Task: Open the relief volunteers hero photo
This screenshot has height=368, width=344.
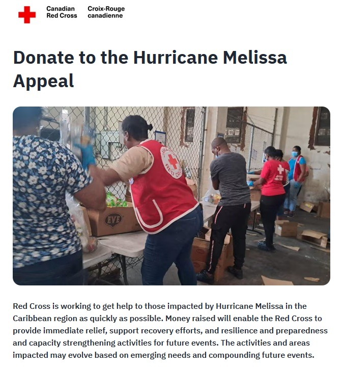Action: pos(171,196)
